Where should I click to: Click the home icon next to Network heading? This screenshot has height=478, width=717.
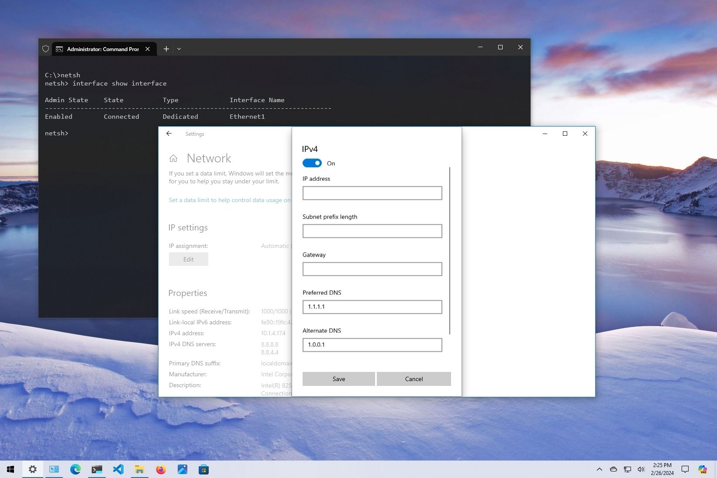point(173,158)
